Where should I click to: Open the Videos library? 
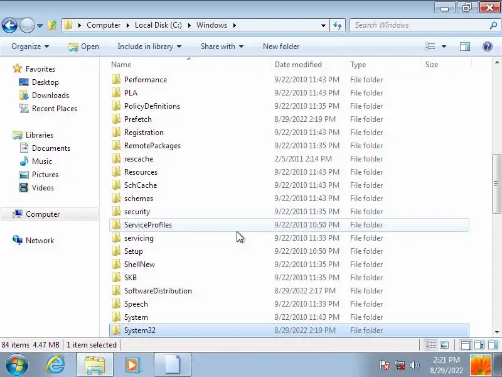[37, 187]
